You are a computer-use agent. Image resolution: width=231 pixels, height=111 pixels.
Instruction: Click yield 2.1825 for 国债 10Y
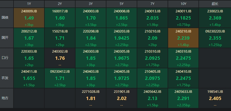pos(183,18)
